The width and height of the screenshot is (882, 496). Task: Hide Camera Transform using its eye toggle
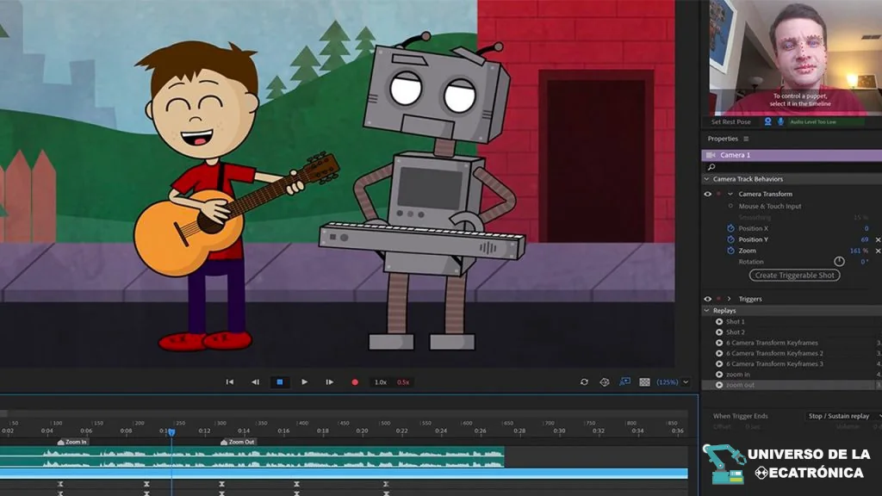coord(707,193)
